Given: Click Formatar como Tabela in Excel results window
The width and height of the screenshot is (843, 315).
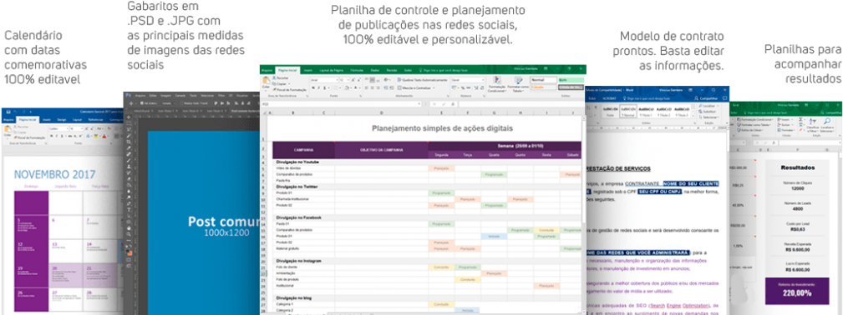Looking at the screenshot, I should click(754, 125).
